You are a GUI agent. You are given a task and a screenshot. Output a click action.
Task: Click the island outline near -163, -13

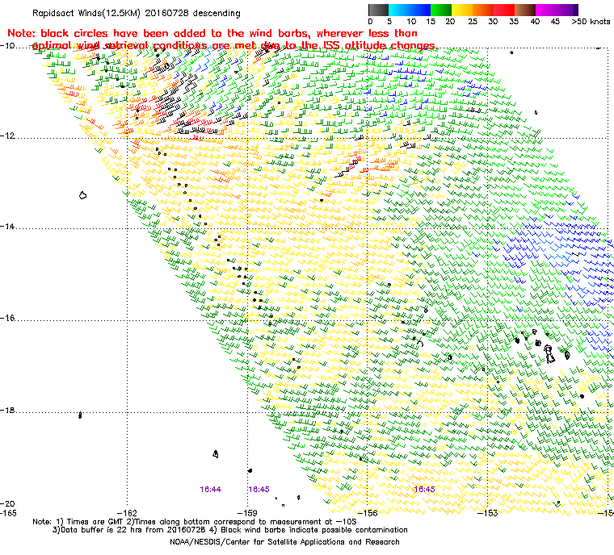click(x=82, y=195)
